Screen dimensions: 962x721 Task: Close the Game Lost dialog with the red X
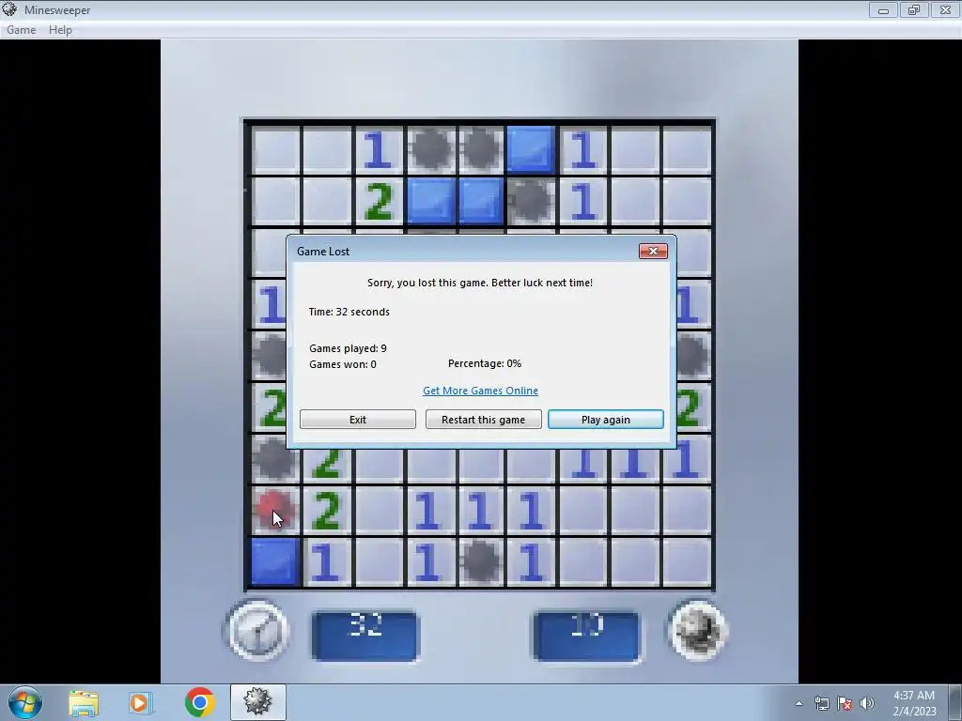(653, 251)
